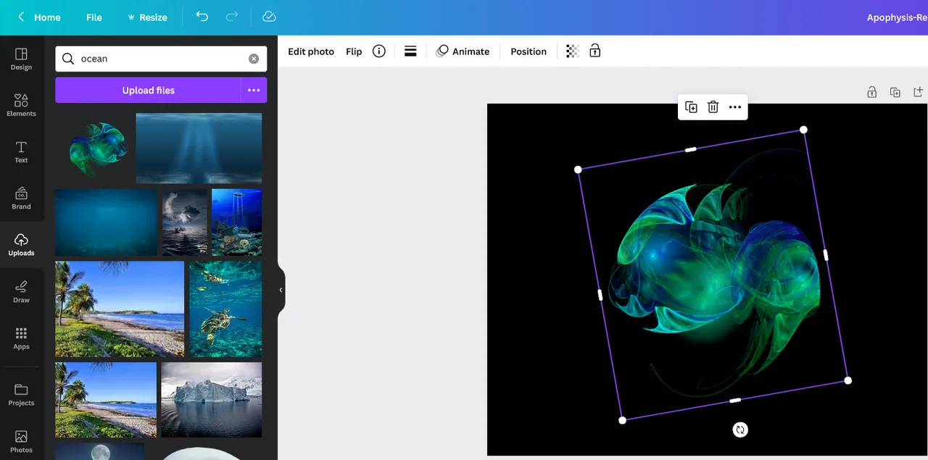Select the large palm beach photo

(x=120, y=309)
